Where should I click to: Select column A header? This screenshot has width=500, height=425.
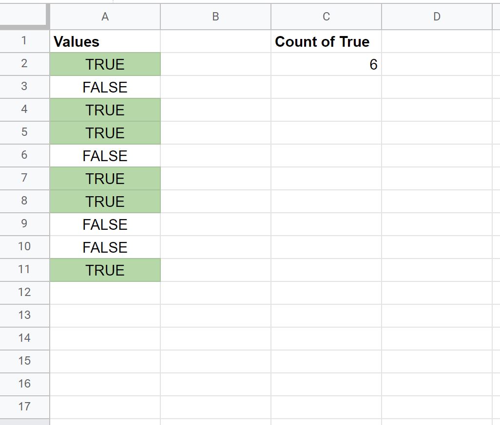(x=104, y=17)
